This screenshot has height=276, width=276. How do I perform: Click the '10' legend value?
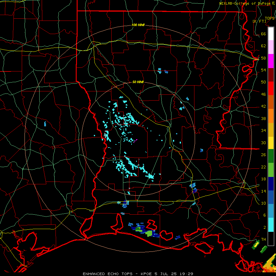[x=263, y=203]
